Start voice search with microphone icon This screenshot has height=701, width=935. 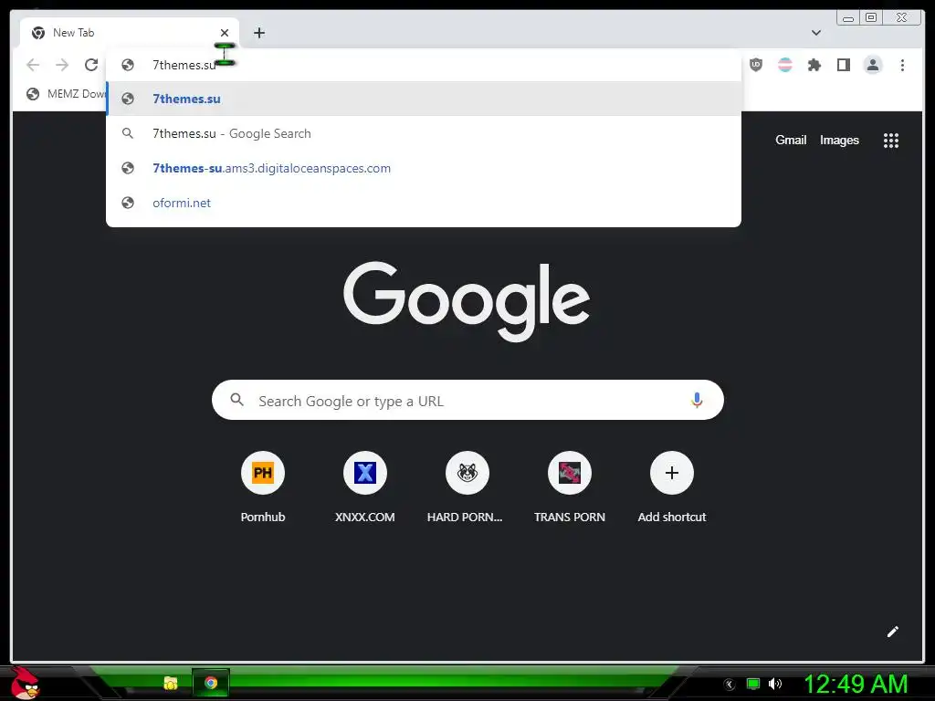(697, 400)
